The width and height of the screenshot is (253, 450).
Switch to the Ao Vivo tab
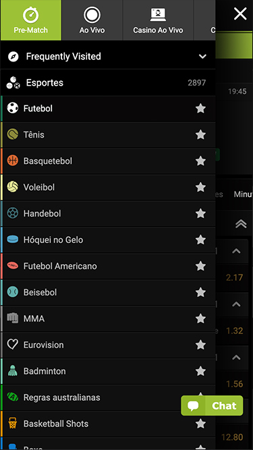click(x=92, y=20)
